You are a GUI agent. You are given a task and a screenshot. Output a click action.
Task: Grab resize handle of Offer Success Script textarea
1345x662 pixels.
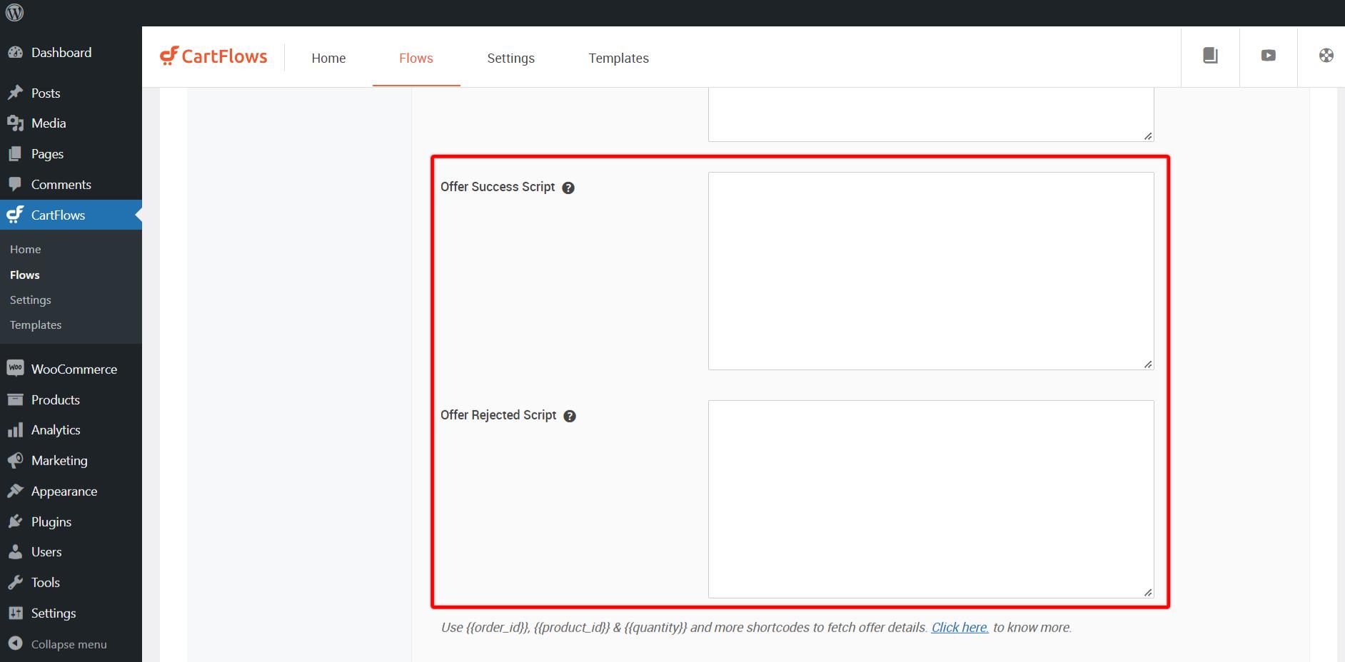(1148, 365)
